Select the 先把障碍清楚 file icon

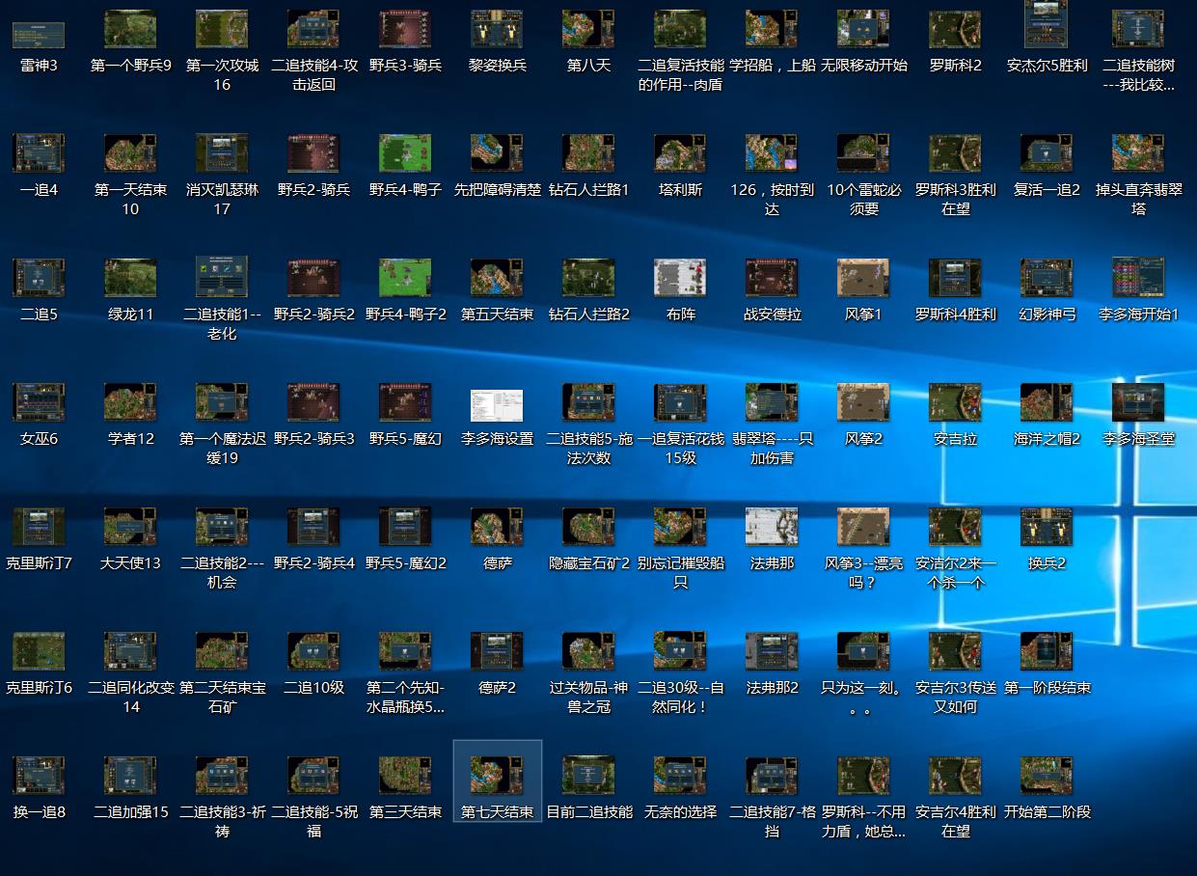tap(497, 154)
